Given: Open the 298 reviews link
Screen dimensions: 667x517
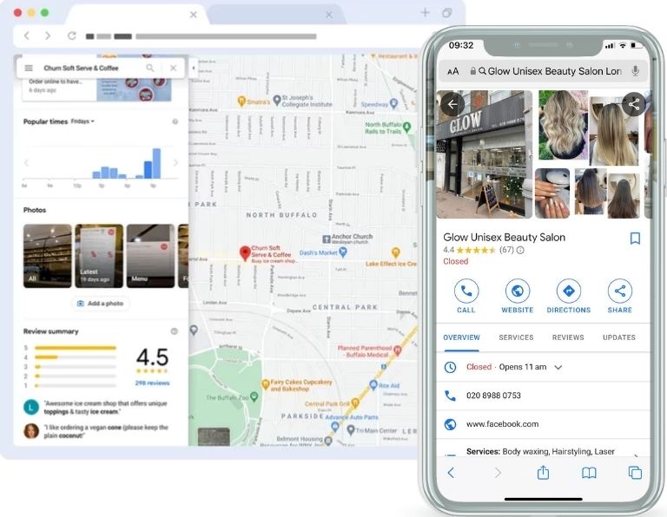Looking at the screenshot, I should tap(152, 383).
